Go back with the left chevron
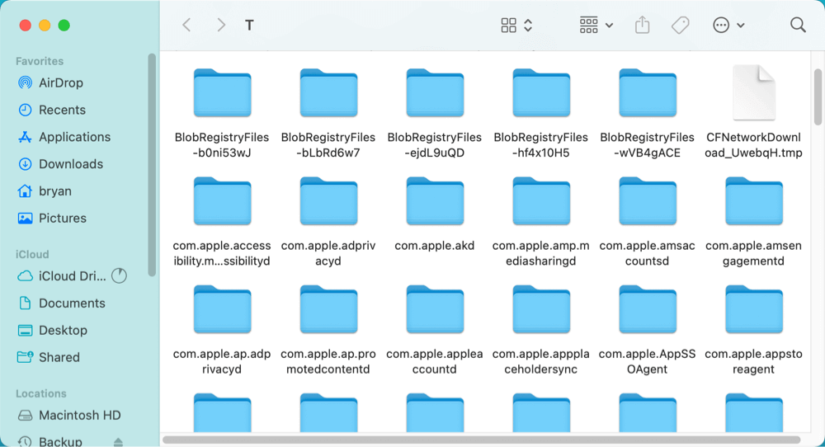Viewport: 825px width, 447px height. point(186,25)
